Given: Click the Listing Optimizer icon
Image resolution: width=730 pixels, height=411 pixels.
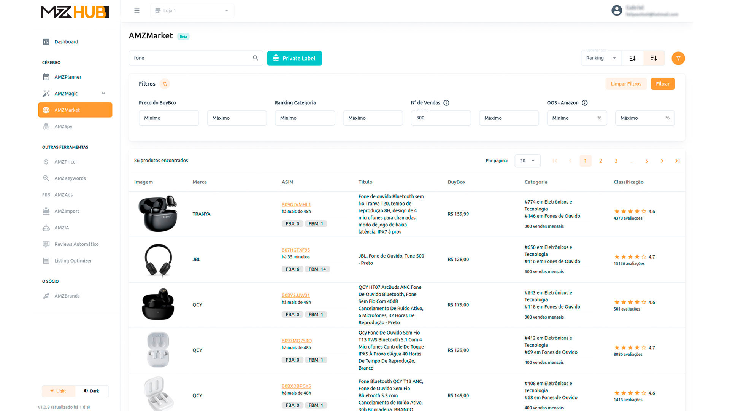Looking at the screenshot, I should (46, 261).
